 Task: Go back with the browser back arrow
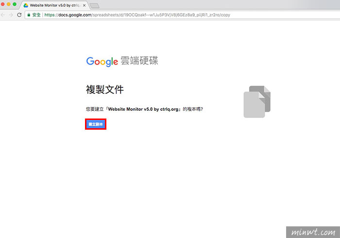[x=3, y=15]
